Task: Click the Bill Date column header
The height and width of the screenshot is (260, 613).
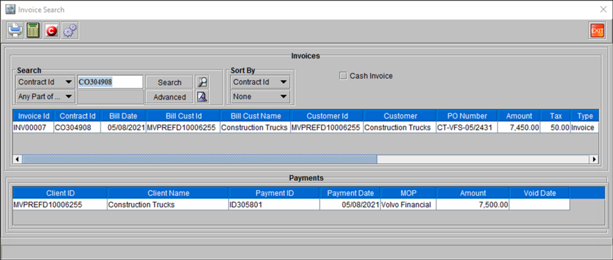Action: 123,116
